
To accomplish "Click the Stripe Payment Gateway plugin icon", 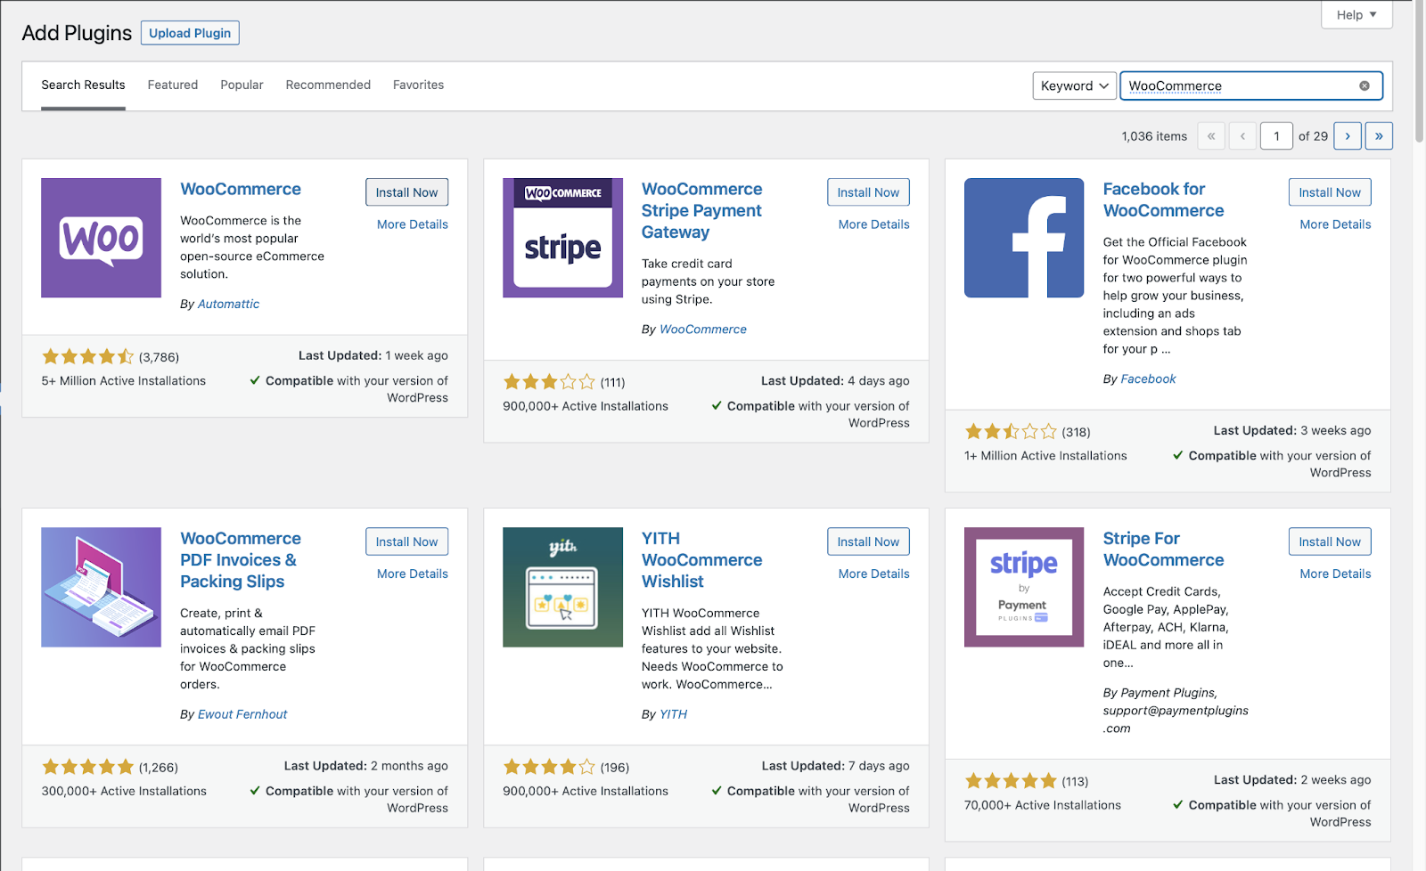I will click(x=562, y=238).
